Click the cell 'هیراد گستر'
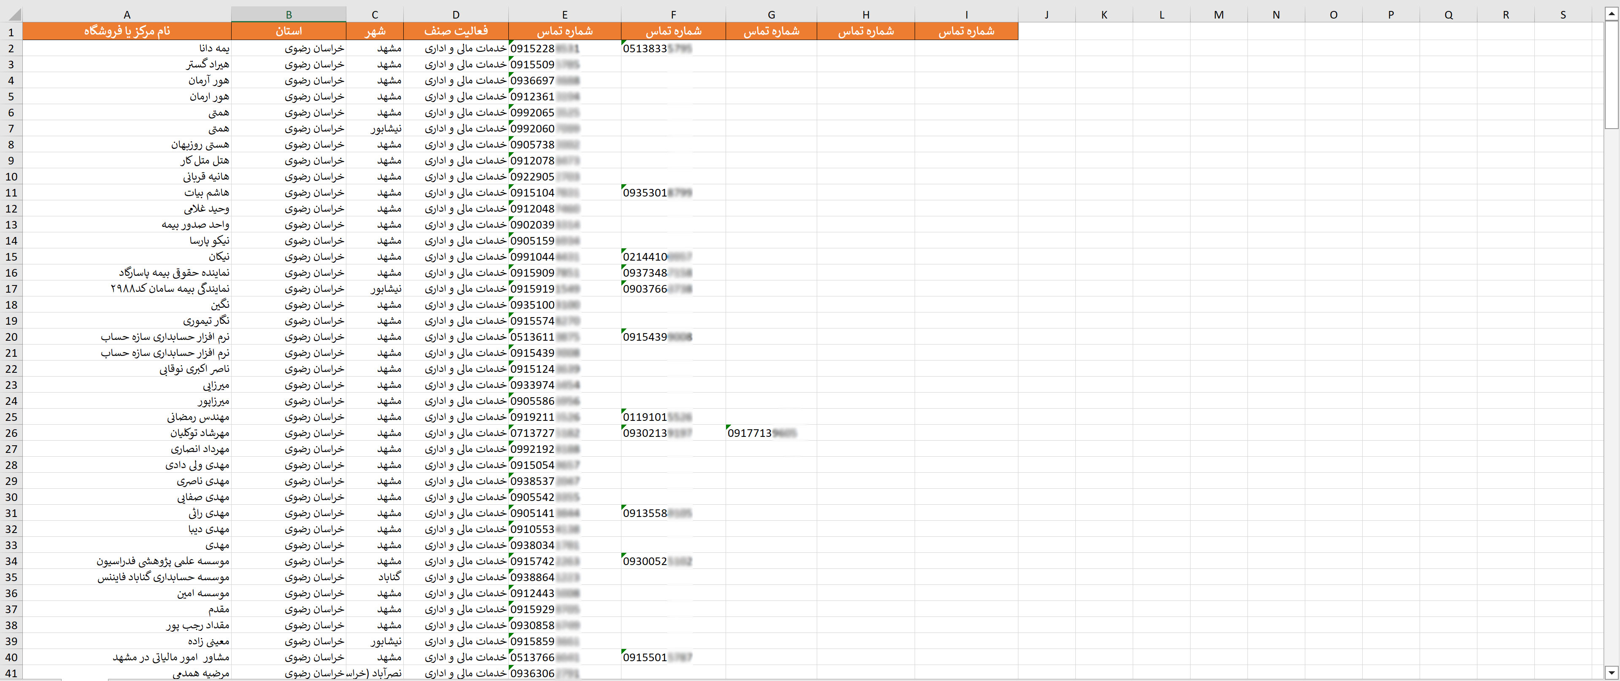 127,64
